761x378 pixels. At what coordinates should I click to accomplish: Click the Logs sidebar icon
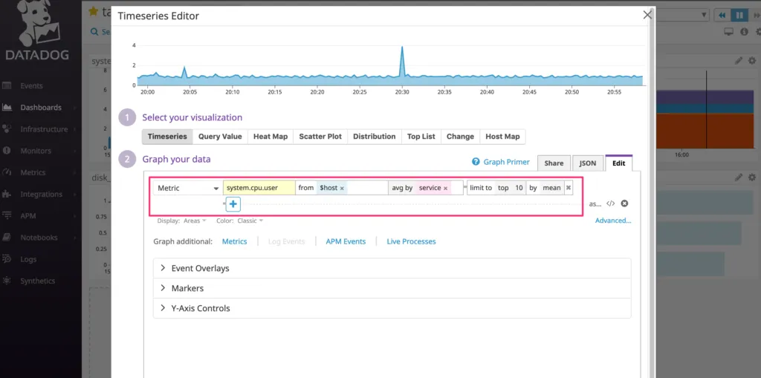[7, 259]
